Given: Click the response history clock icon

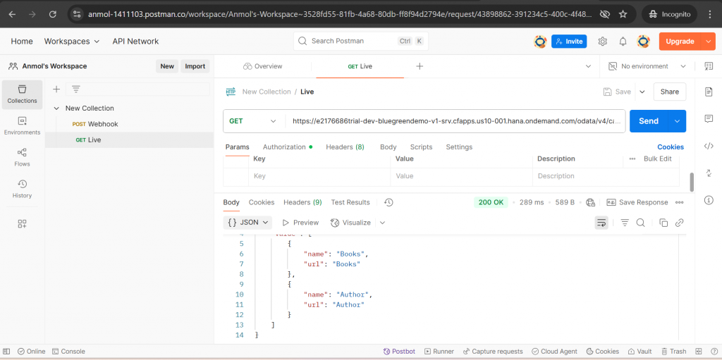Looking at the screenshot, I should click(x=388, y=203).
